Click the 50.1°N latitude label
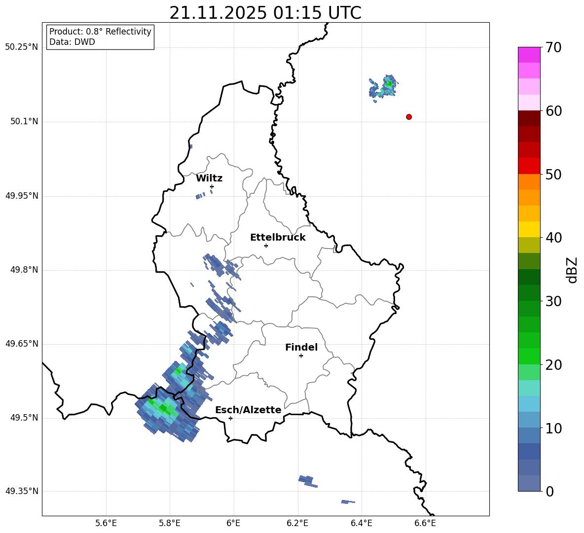 click(x=24, y=122)
